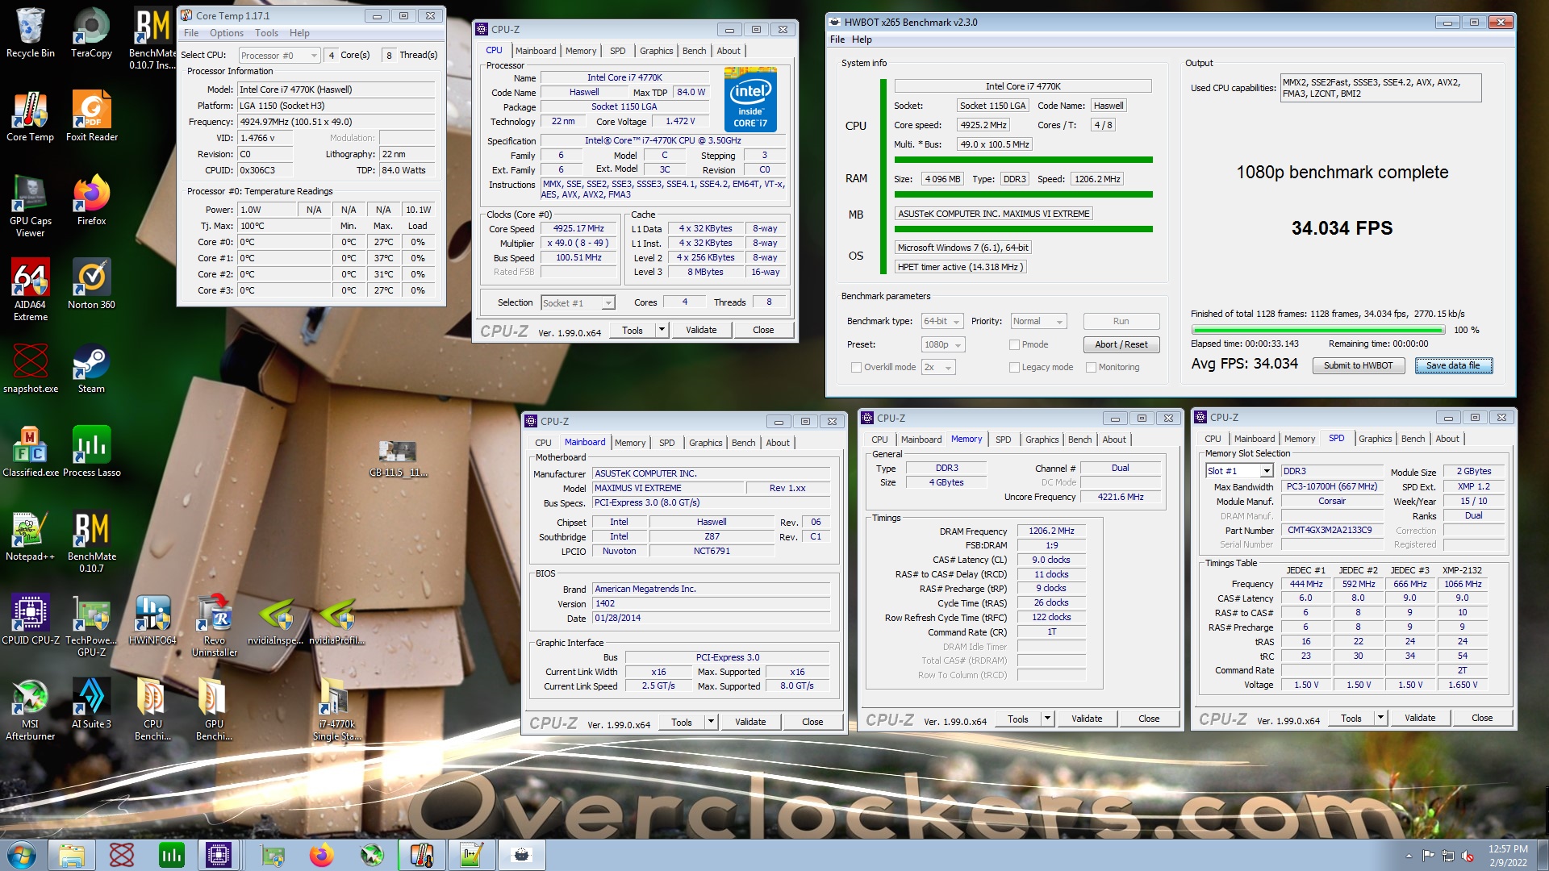The image size is (1549, 871).
Task: Click the Windows Start button
Action: pyautogui.click(x=22, y=855)
